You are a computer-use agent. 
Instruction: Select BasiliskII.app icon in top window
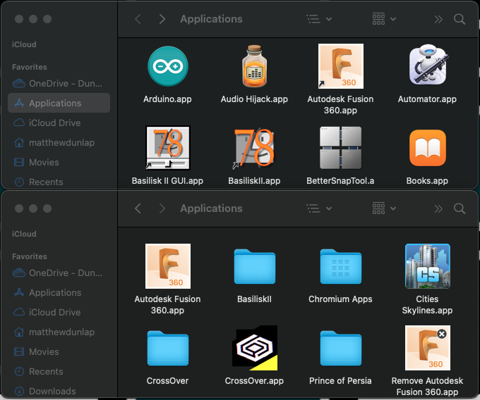(254, 148)
